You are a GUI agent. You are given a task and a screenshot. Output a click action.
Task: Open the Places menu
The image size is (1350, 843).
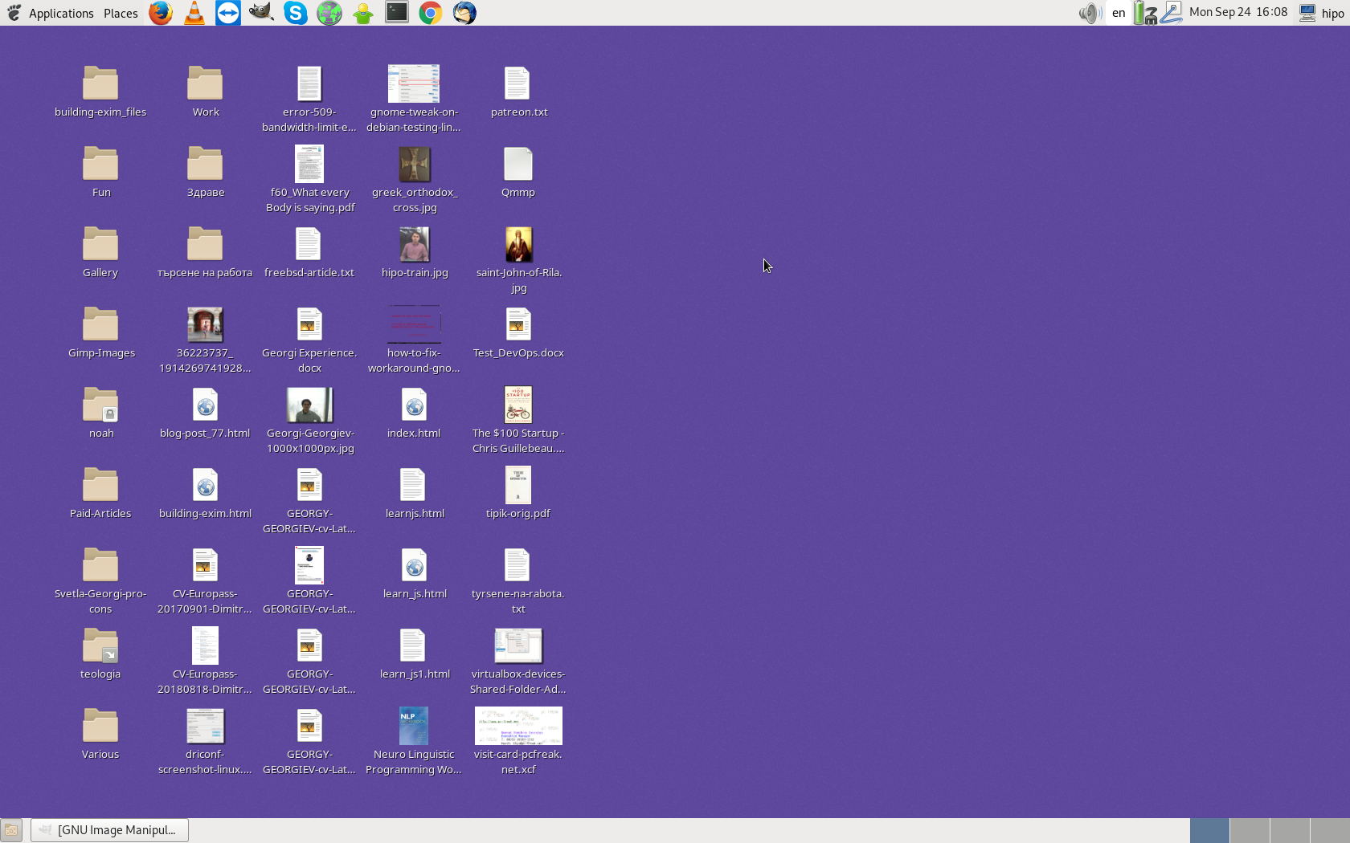tap(120, 13)
